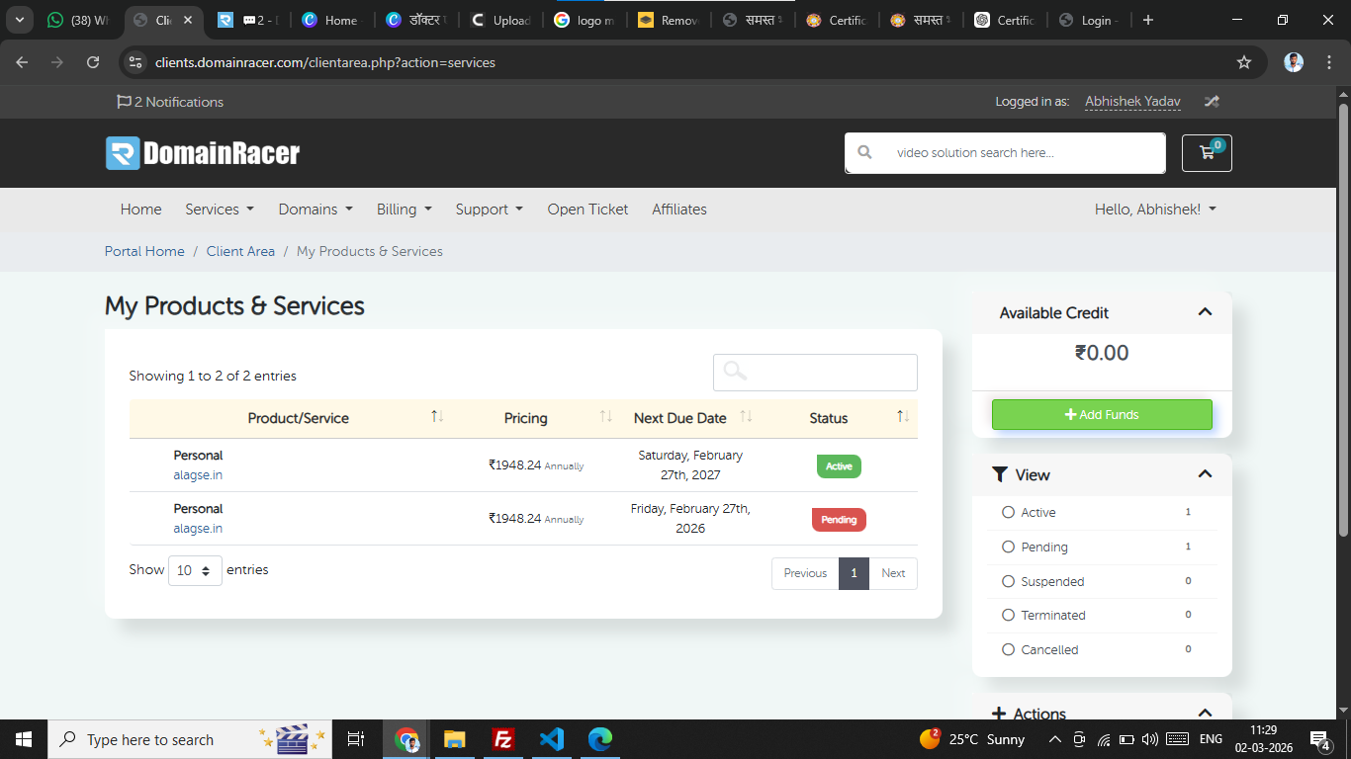Open the Services dropdown menu
This screenshot has width=1351, height=759.
(219, 210)
